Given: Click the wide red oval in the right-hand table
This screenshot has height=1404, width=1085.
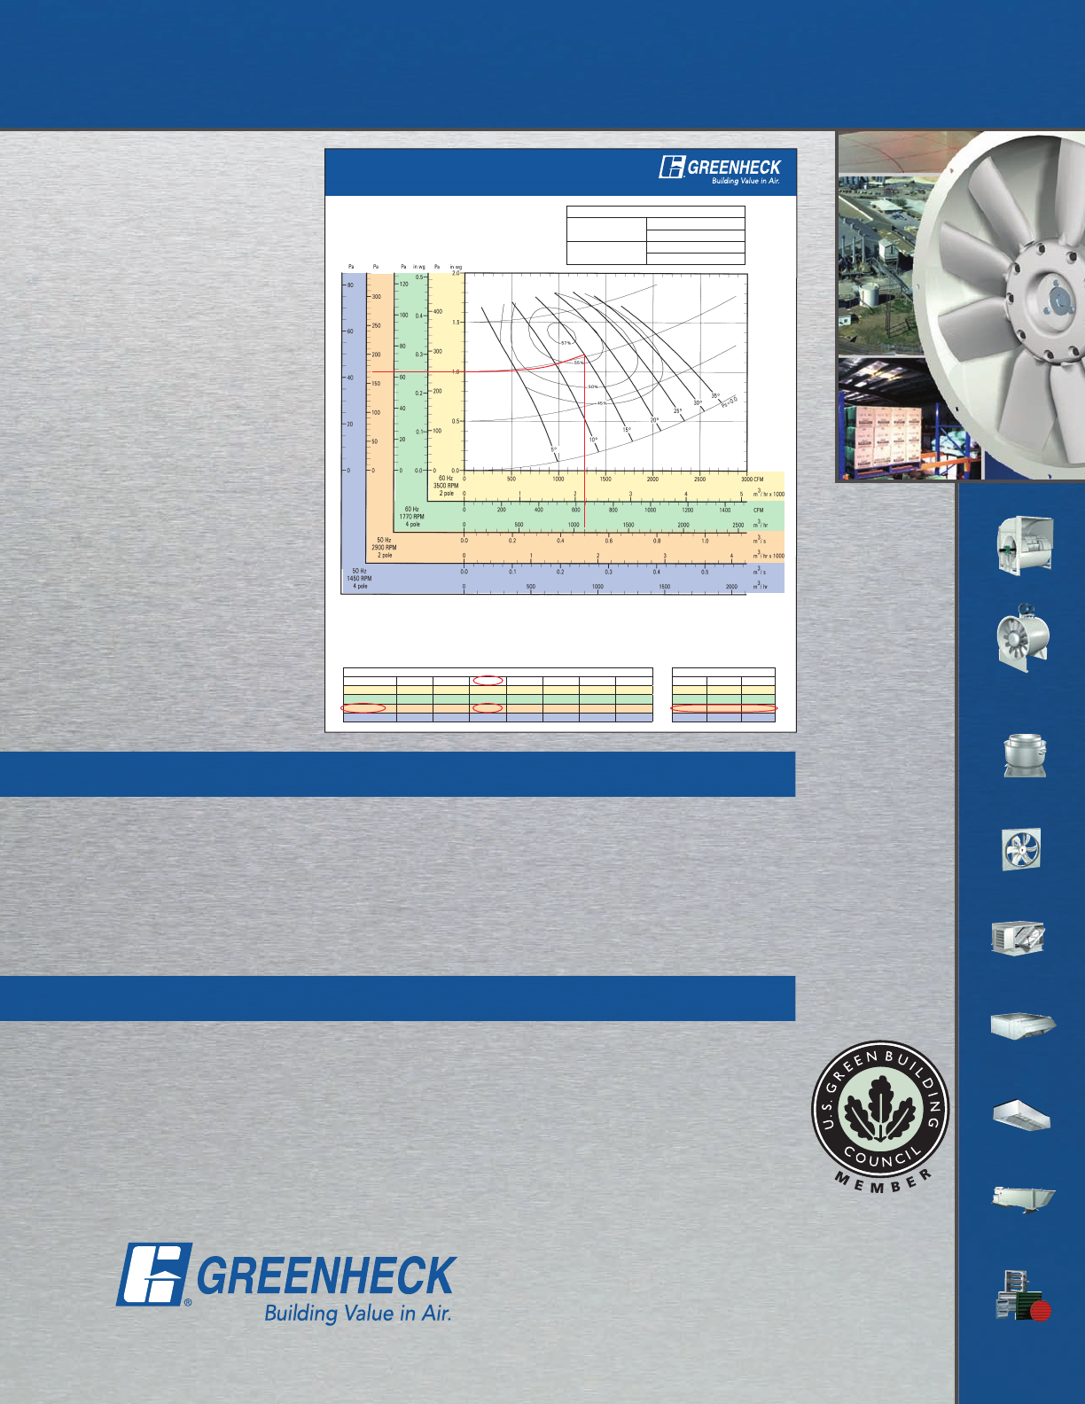Looking at the screenshot, I should tap(724, 708).
